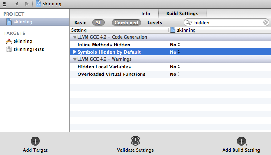Viewport: 271px width, 155px height.
Task: Open the Info tab
Action: coord(146,14)
